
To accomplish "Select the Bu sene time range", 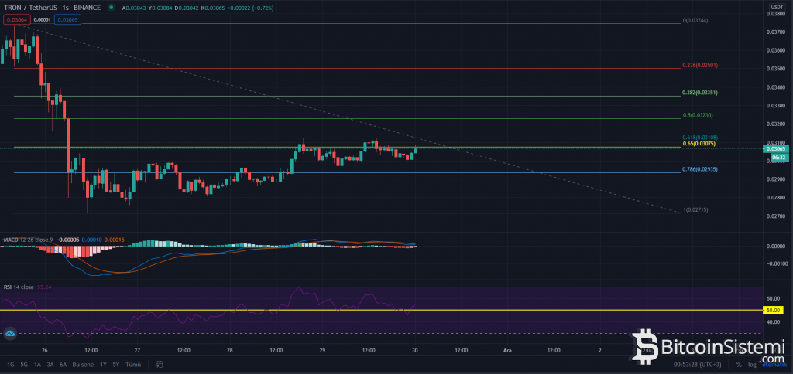I will point(84,365).
